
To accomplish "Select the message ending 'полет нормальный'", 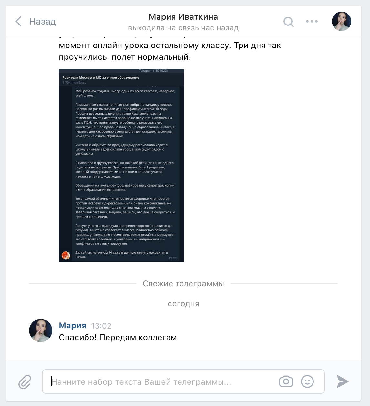I will click(x=170, y=51).
